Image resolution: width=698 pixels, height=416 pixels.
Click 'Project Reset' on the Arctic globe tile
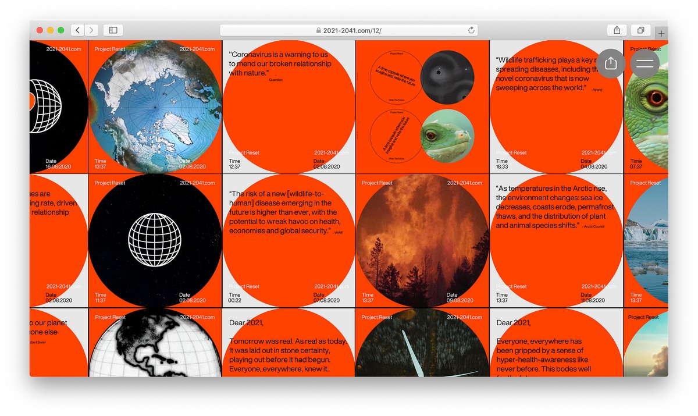click(x=110, y=49)
